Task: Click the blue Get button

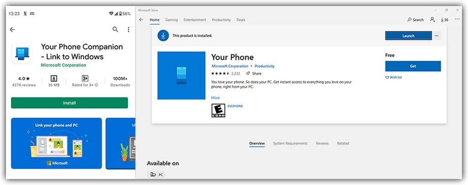Action: (413, 66)
